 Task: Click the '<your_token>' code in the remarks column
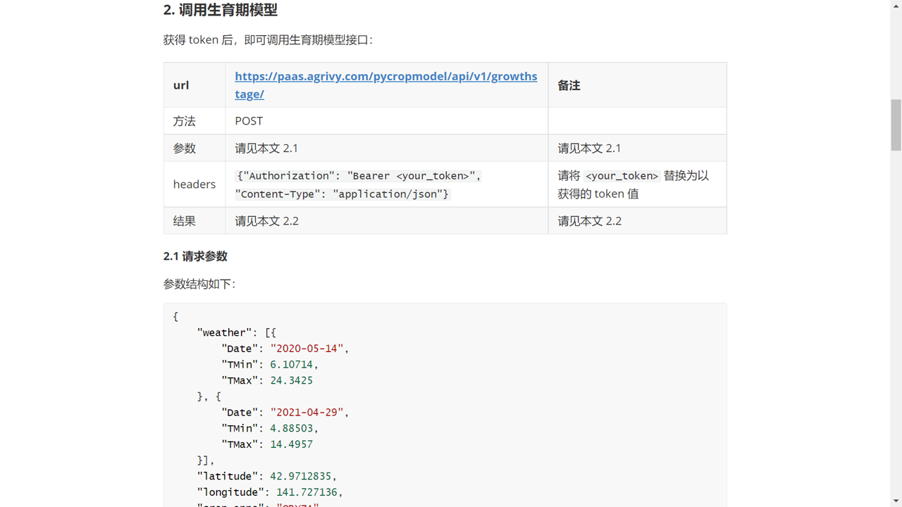click(x=622, y=176)
